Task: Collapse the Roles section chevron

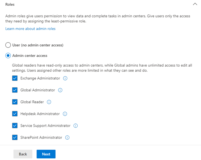Action: pyautogui.click(x=195, y=4)
